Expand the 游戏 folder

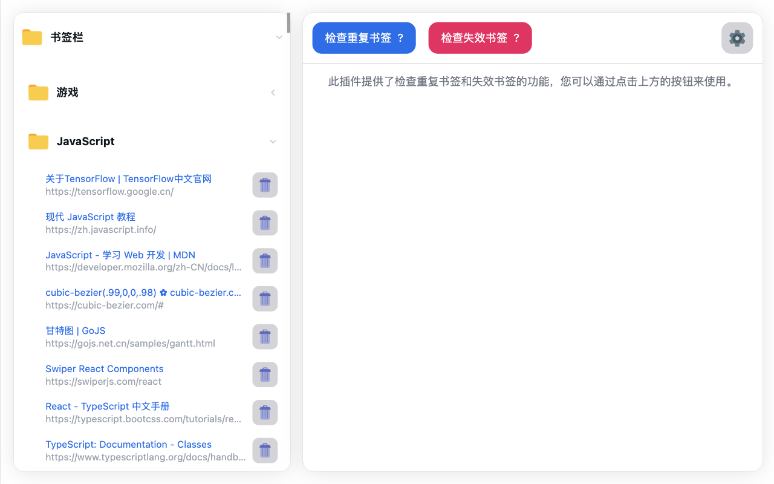[x=273, y=92]
